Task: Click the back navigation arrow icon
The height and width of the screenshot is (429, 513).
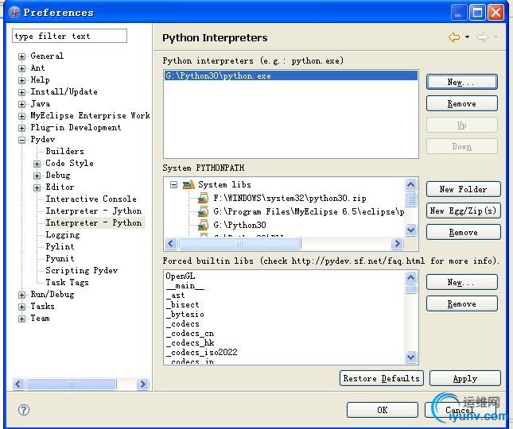Action: pos(453,37)
